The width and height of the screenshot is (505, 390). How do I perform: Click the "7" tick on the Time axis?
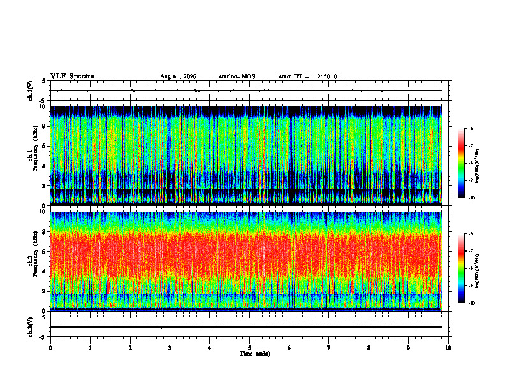tap(329, 348)
